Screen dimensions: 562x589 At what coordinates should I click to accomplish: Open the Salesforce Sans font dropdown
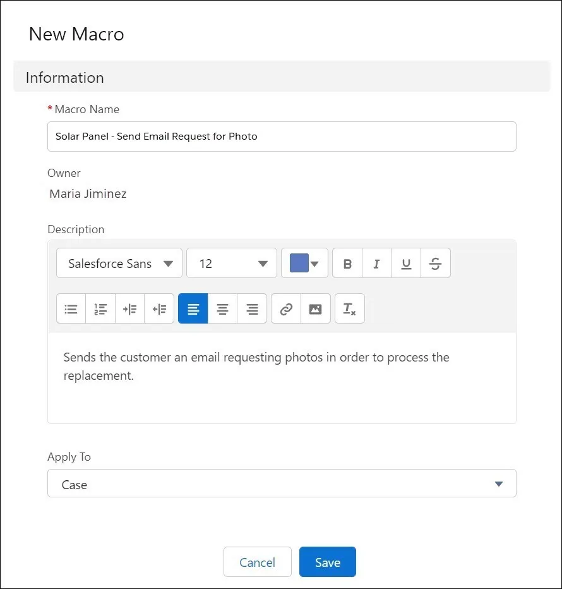click(x=119, y=264)
